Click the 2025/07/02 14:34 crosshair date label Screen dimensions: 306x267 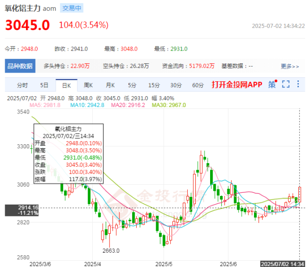(283, 264)
